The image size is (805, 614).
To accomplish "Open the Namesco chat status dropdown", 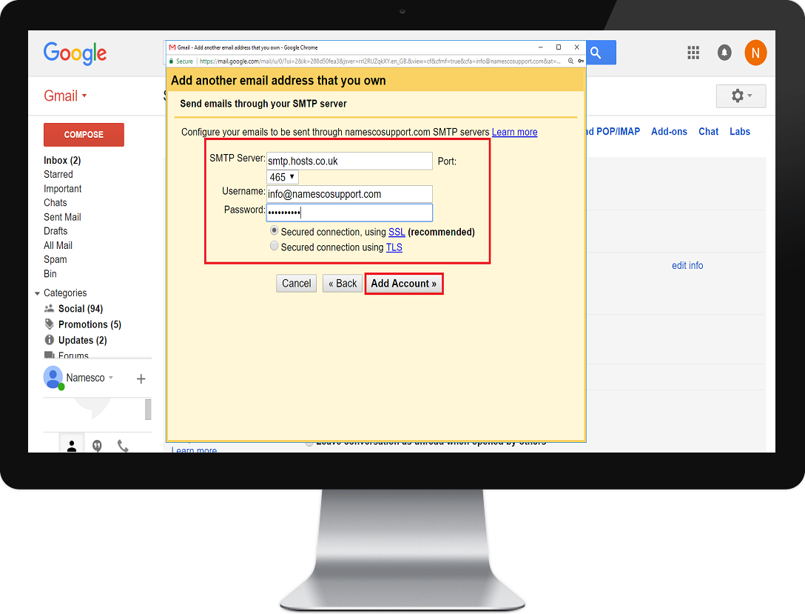I will (x=110, y=378).
